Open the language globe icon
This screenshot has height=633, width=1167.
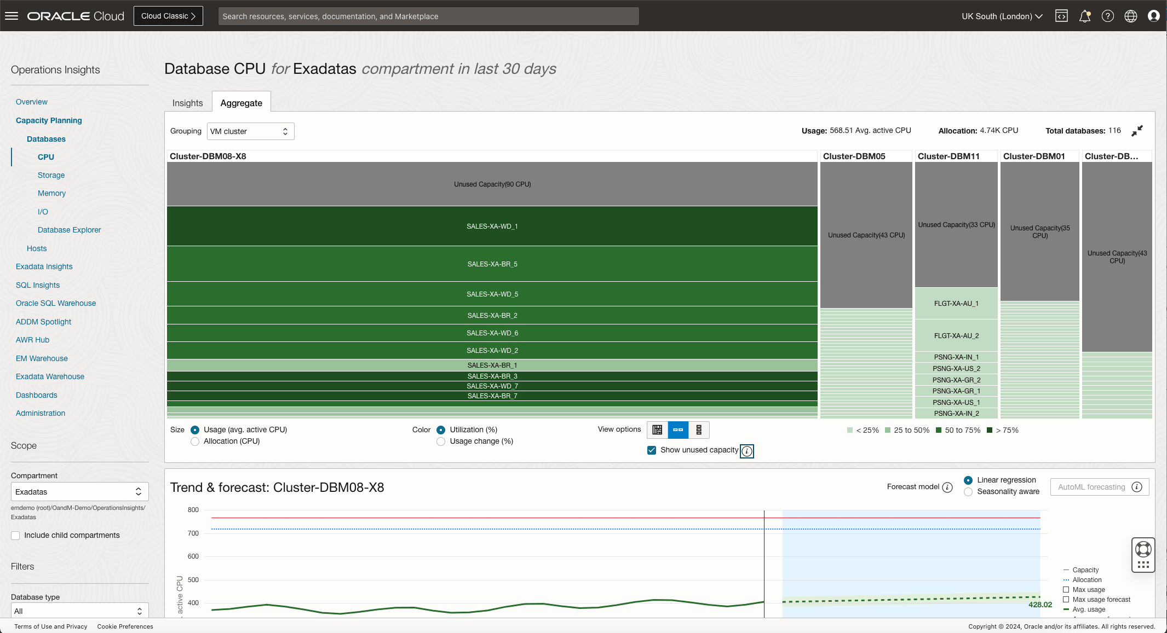coord(1131,16)
